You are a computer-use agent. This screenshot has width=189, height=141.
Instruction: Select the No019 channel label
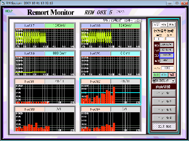point(30,53)
